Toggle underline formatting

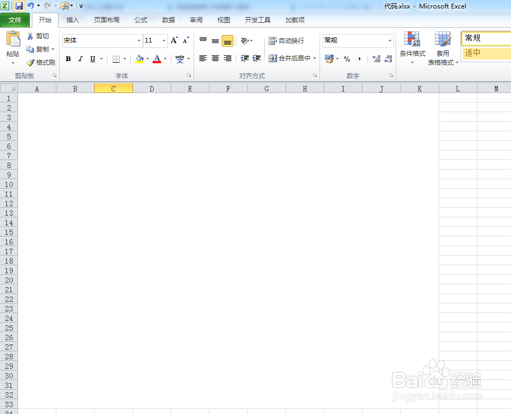[93, 59]
